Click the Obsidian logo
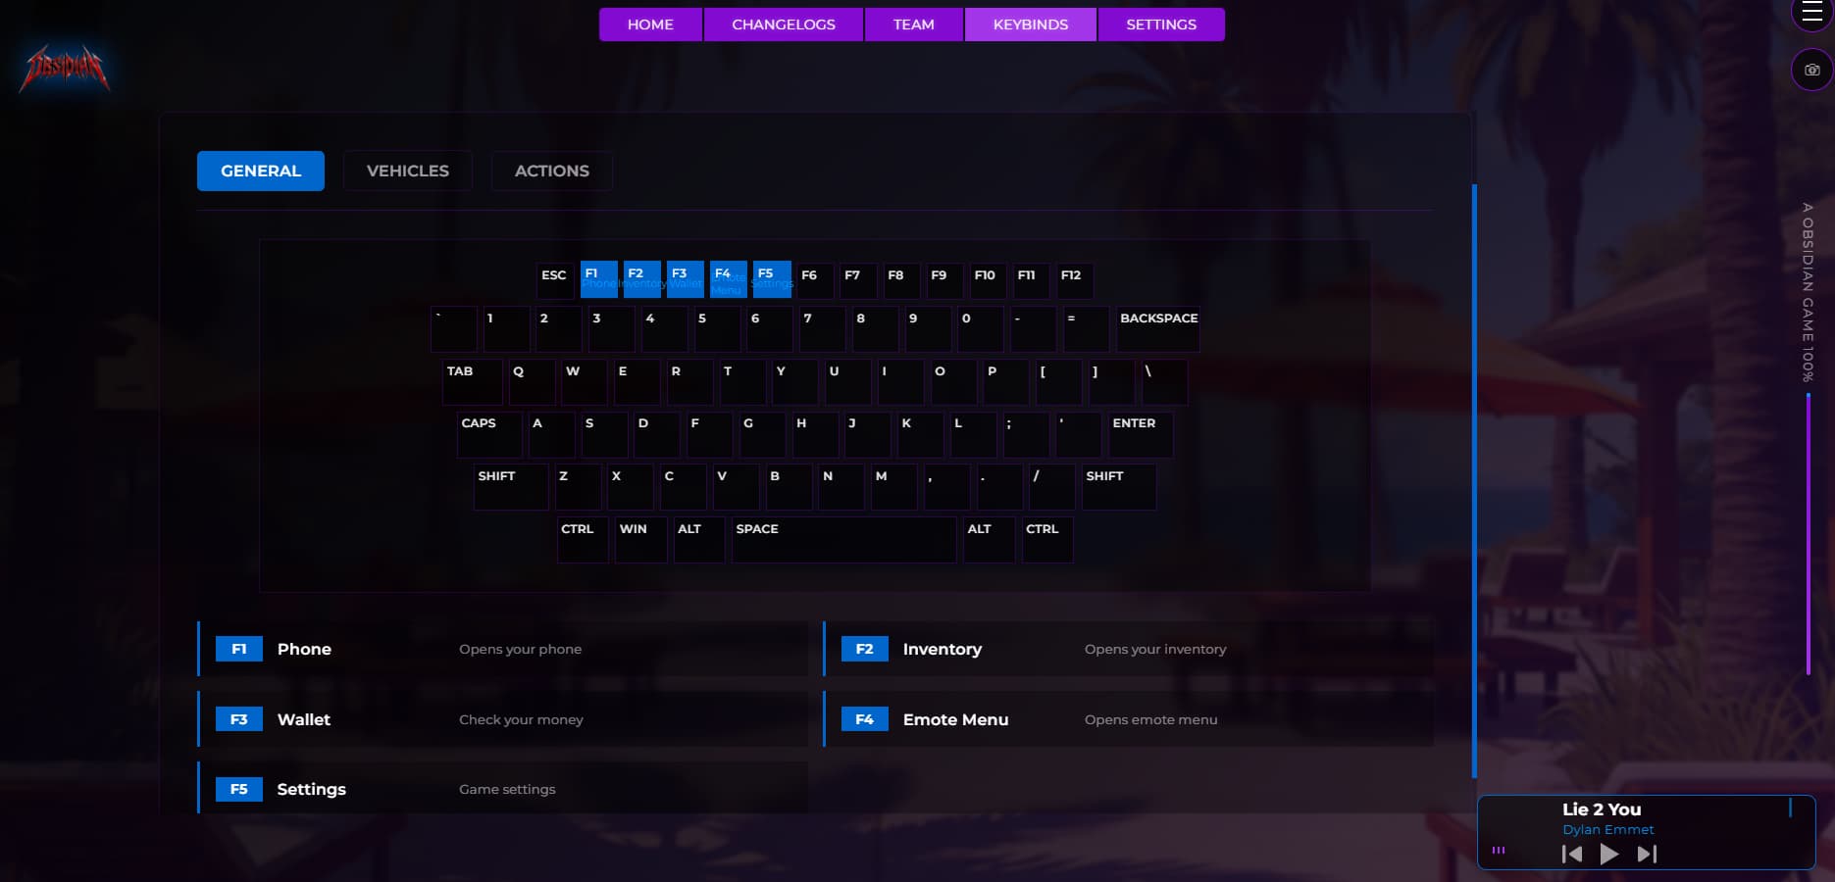Viewport: 1835px width, 882px height. point(65,69)
